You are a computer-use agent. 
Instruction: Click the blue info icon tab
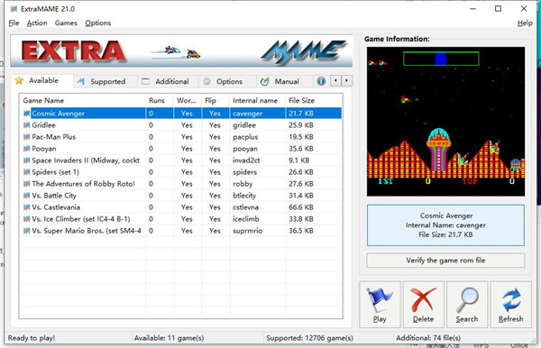[321, 81]
